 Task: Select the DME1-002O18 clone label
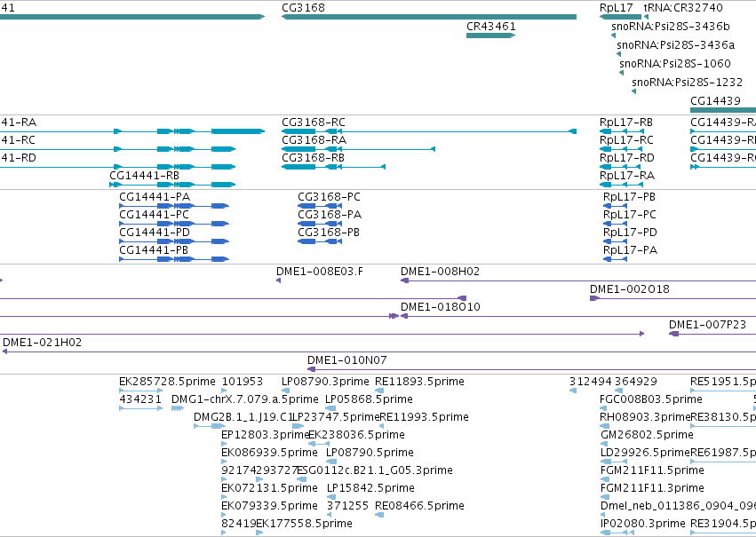(630, 289)
